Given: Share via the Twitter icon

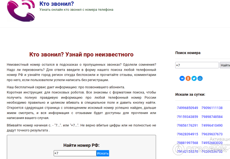Looking at the screenshot, I should 194,78.
